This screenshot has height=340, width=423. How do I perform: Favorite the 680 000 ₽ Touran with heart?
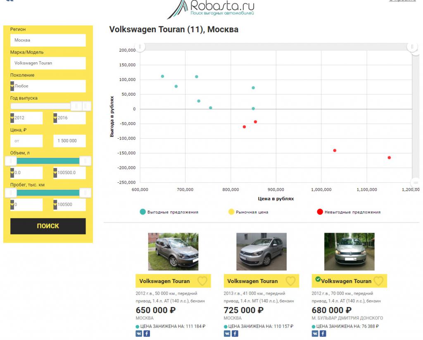(378, 281)
